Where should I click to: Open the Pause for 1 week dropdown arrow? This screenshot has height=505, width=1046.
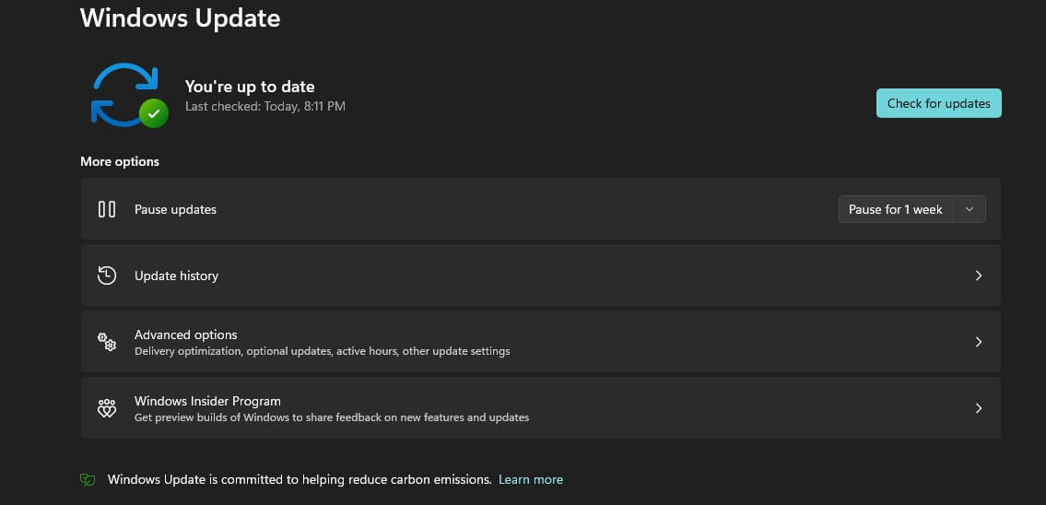pos(970,209)
